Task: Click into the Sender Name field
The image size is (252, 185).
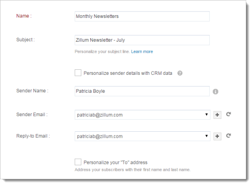Action: click(x=142, y=91)
